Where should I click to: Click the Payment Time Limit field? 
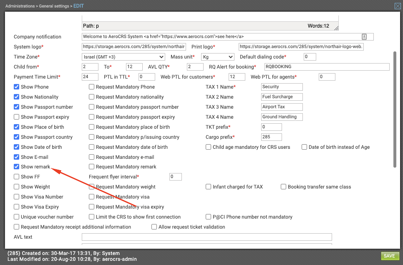pos(90,77)
